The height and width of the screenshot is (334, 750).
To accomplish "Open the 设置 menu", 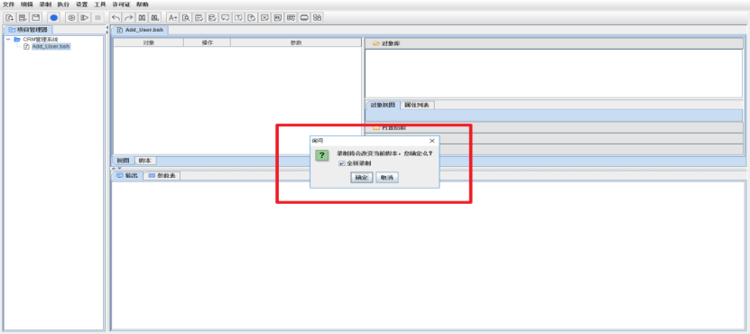I will pos(82,5).
